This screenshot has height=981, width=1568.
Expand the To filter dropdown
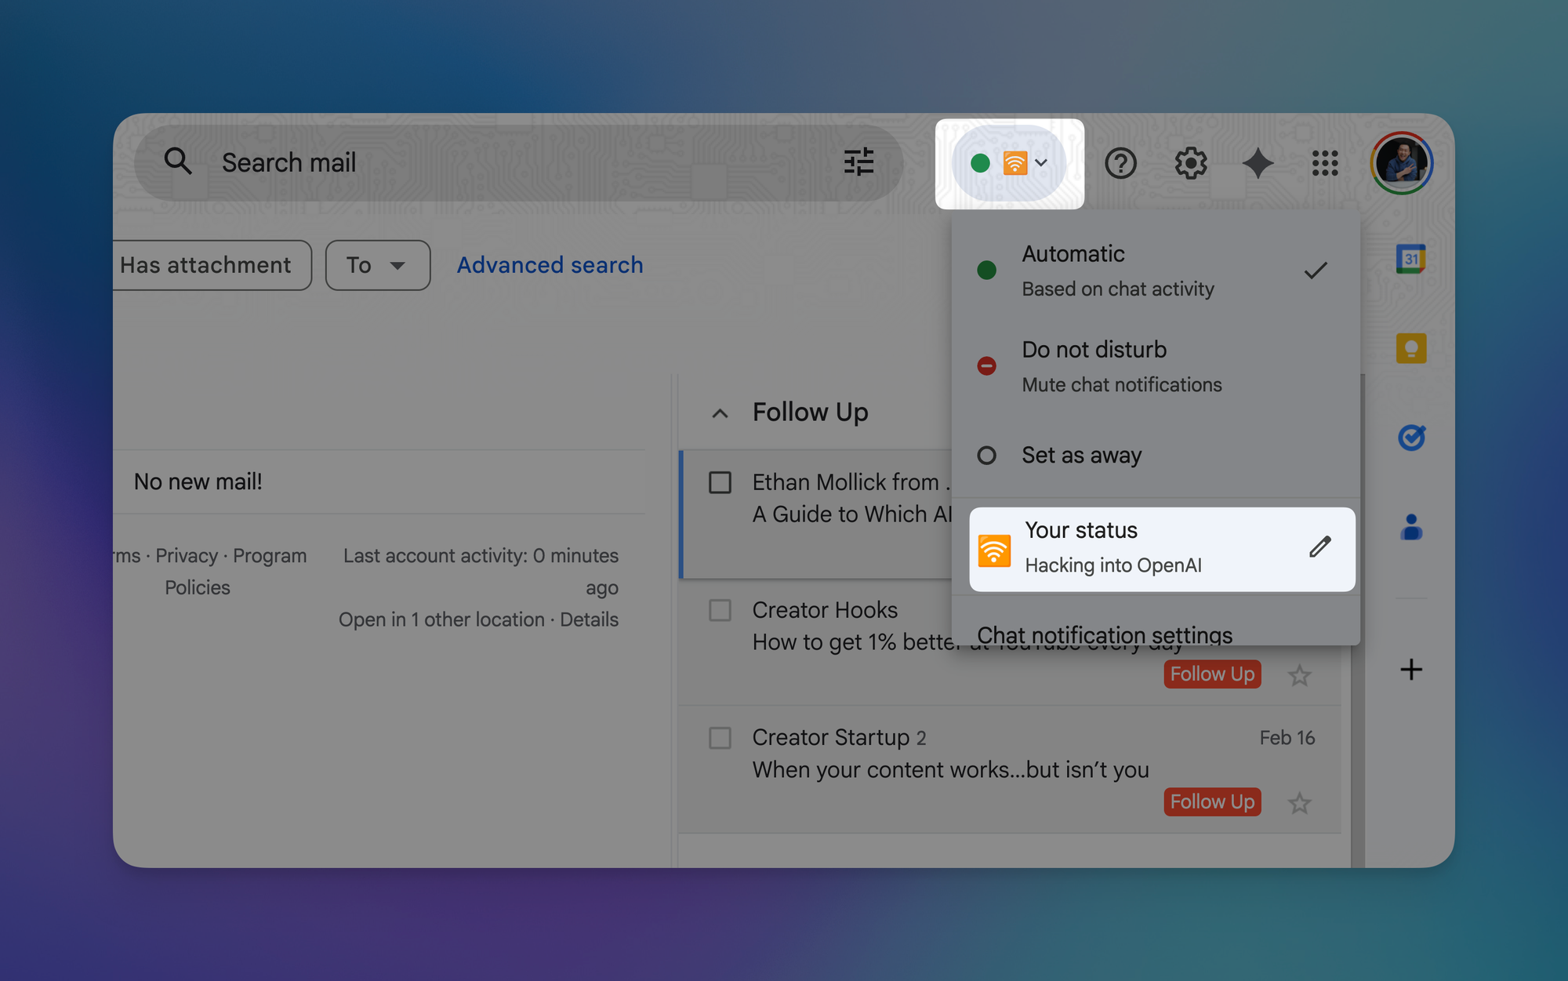point(377,265)
